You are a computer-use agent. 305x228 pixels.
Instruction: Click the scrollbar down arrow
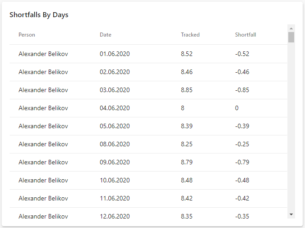291,214
